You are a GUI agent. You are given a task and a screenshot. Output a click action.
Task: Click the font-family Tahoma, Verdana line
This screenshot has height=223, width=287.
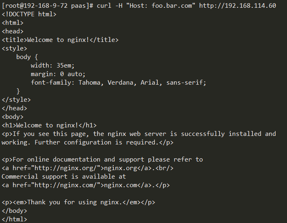click(x=118, y=83)
